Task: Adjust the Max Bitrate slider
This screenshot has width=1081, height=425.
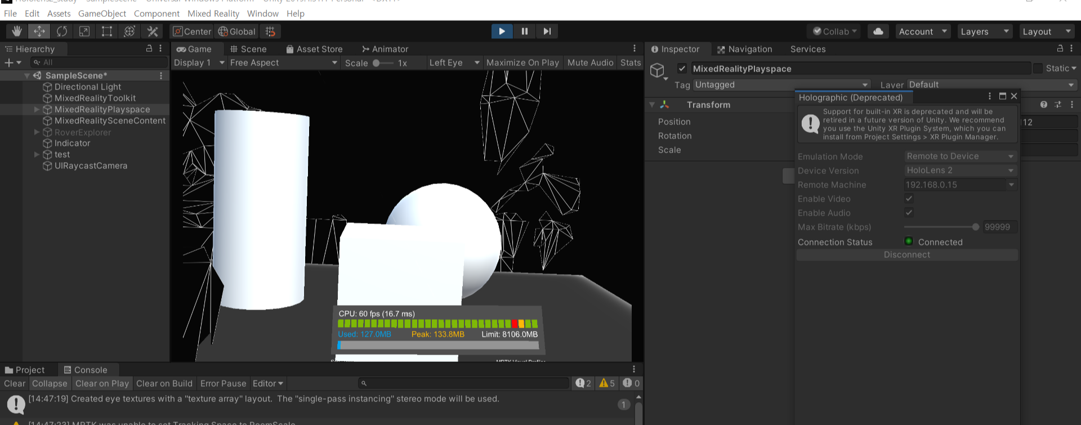Action: pos(942,227)
